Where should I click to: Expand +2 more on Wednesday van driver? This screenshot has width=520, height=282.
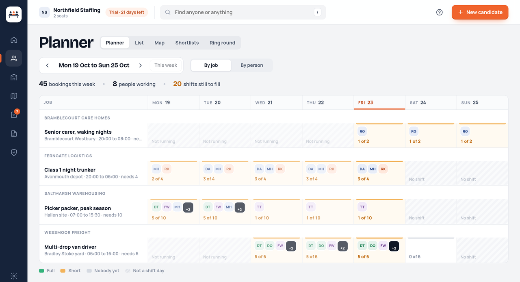point(291,246)
